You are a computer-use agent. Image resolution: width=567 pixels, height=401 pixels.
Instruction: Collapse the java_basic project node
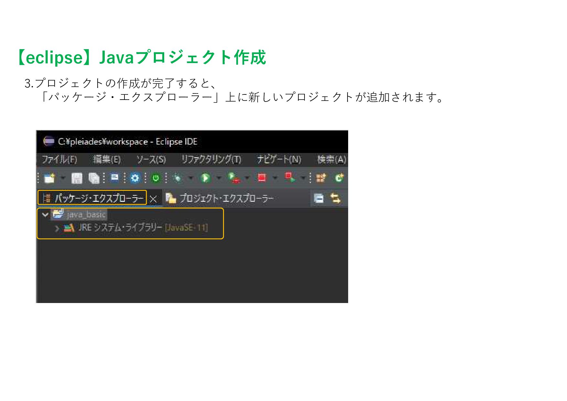(x=45, y=214)
